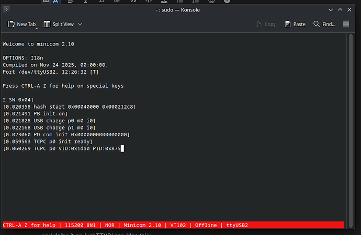Screen dimensions: 361x235
Task: Click the terminal cursor block after PID:0x875
Action: [122, 148]
